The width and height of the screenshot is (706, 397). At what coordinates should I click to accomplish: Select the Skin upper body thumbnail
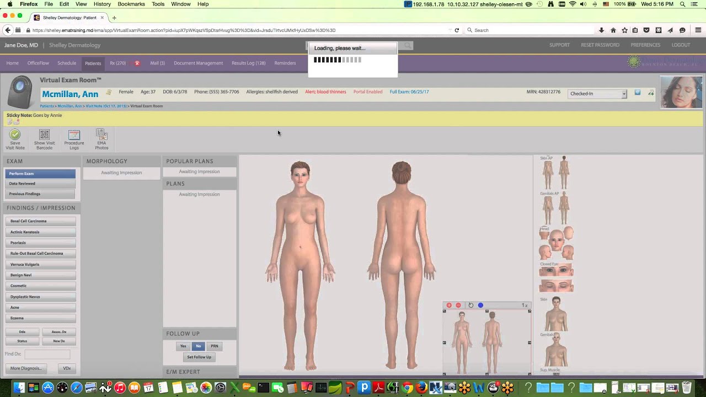pyautogui.click(x=556, y=314)
